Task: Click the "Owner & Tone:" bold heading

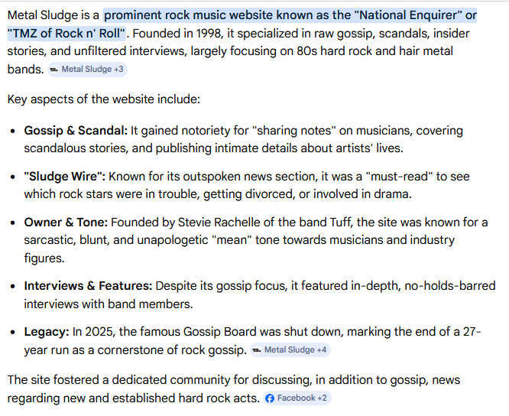Action: tap(66, 223)
